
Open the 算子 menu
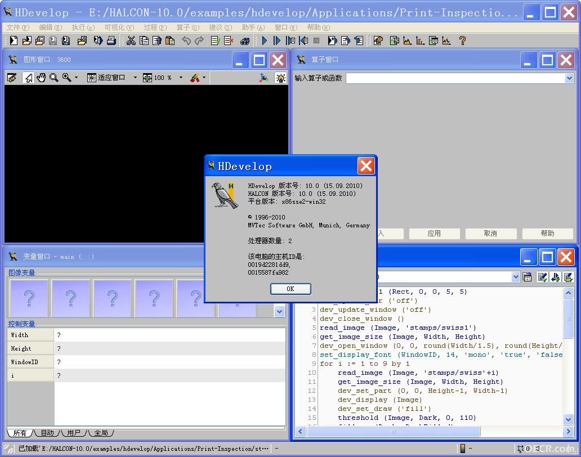coord(188,28)
